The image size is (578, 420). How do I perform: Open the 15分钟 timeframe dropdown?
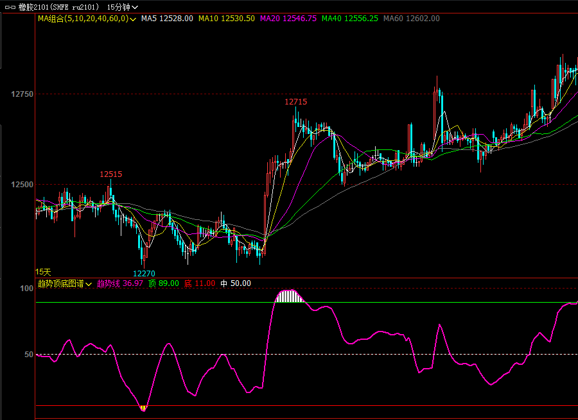[x=123, y=7]
